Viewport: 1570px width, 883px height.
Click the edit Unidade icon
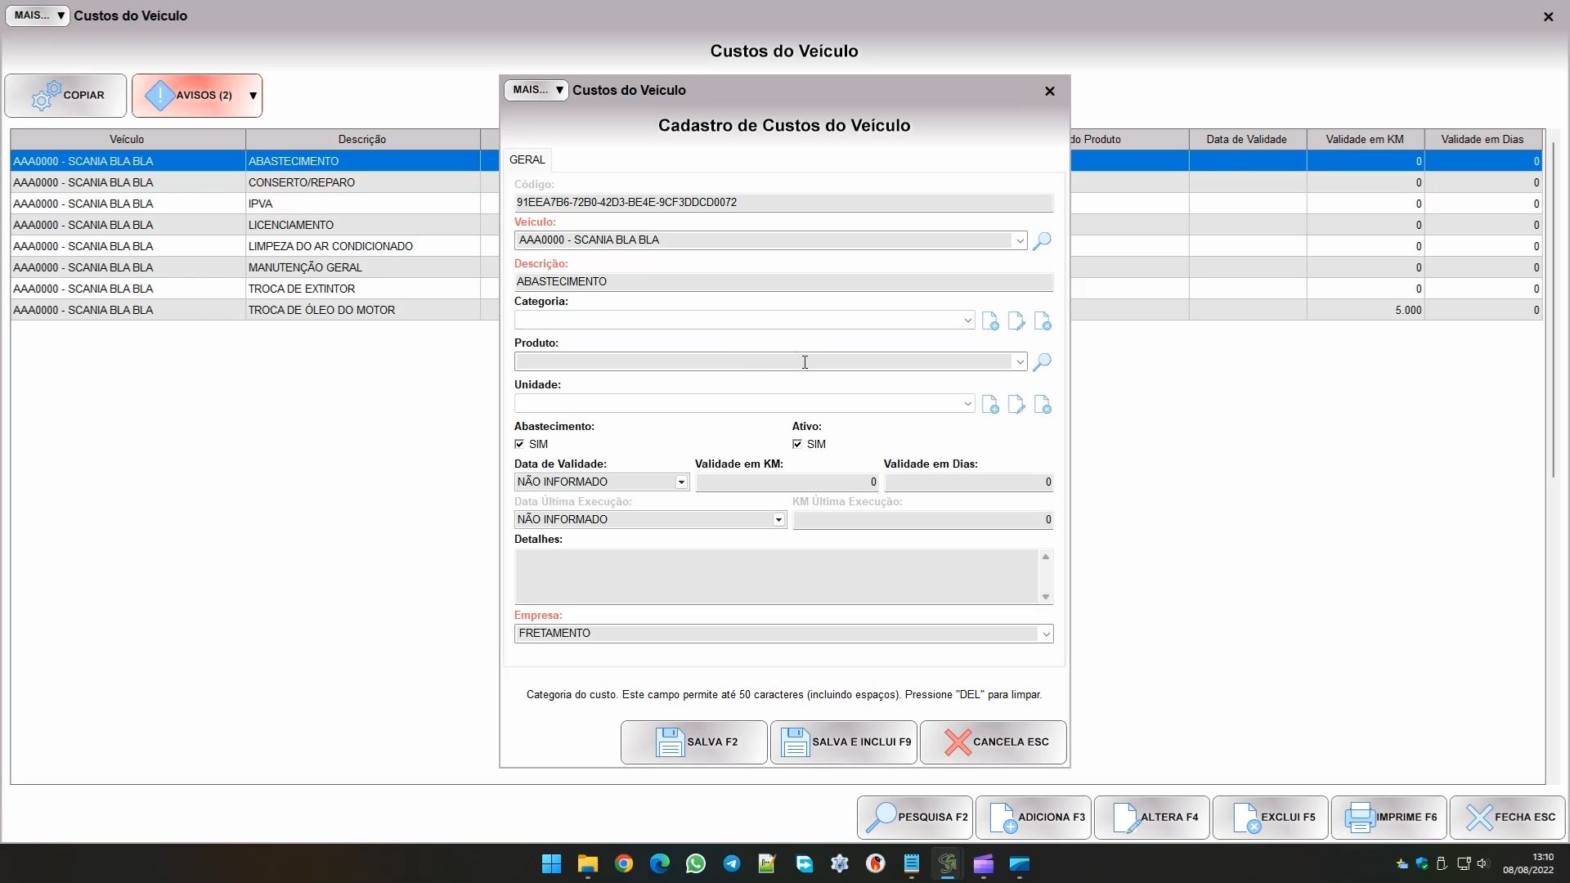click(x=1016, y=405)
